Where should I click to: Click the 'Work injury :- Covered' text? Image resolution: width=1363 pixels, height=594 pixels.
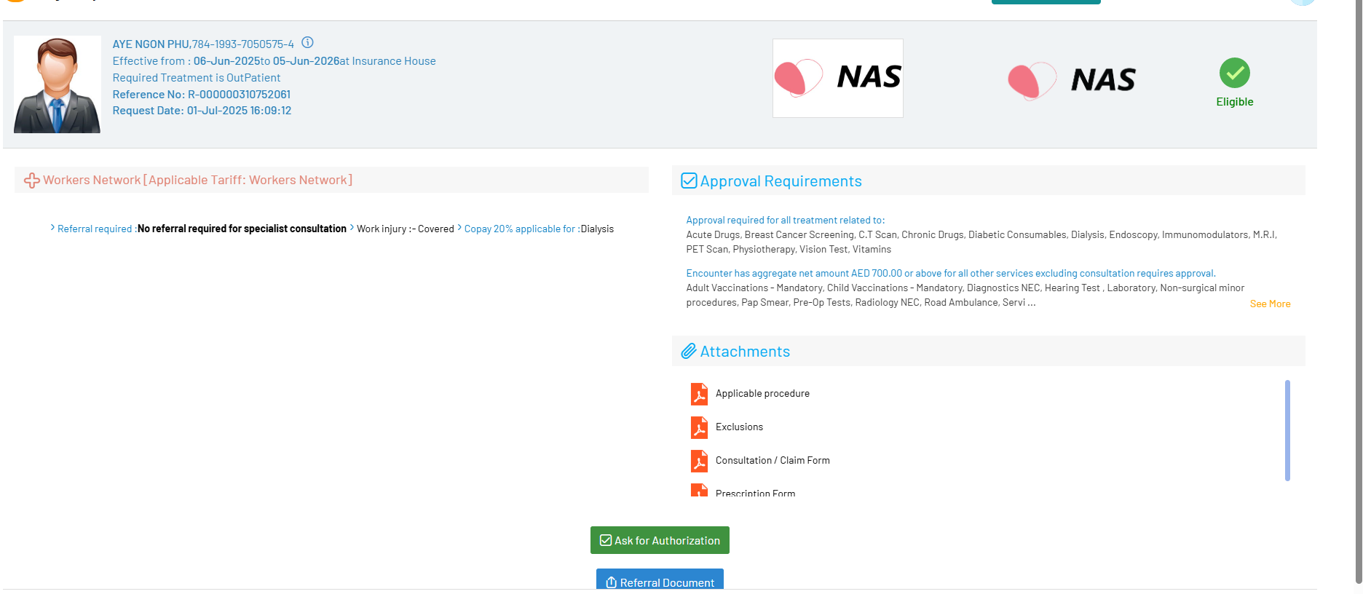click(406, 229)
